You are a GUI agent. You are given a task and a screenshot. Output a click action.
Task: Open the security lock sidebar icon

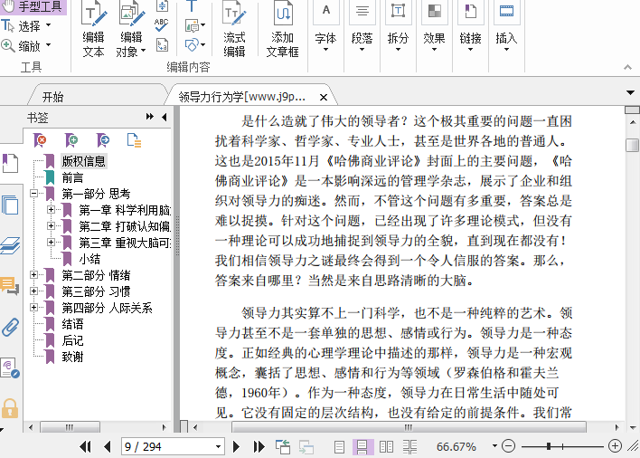pyautogui.click(x=10, y=408)
